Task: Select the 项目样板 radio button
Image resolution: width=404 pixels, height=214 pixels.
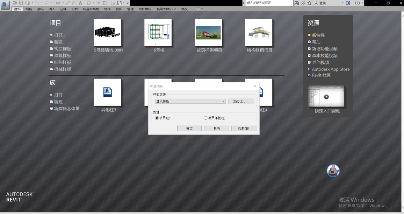Action: pos(206,118)
